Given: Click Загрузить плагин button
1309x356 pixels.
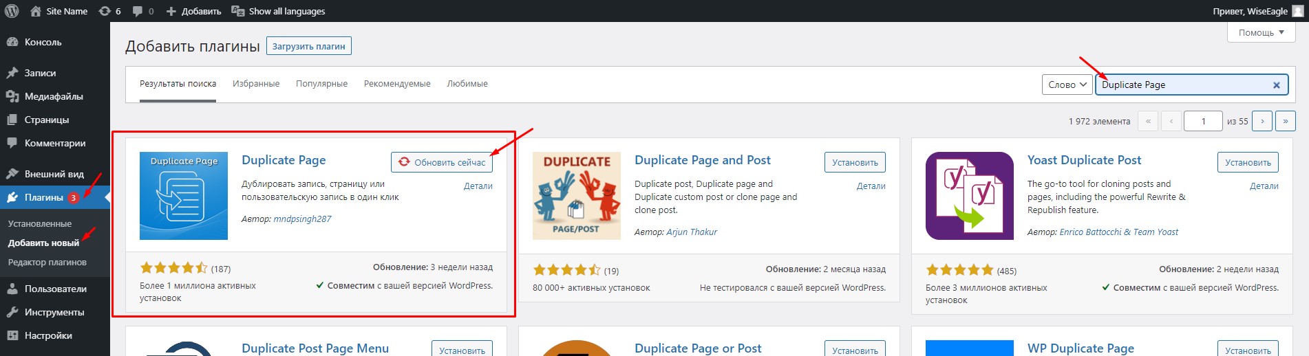Looking at the screenshot, I should [x=309, y=46].
